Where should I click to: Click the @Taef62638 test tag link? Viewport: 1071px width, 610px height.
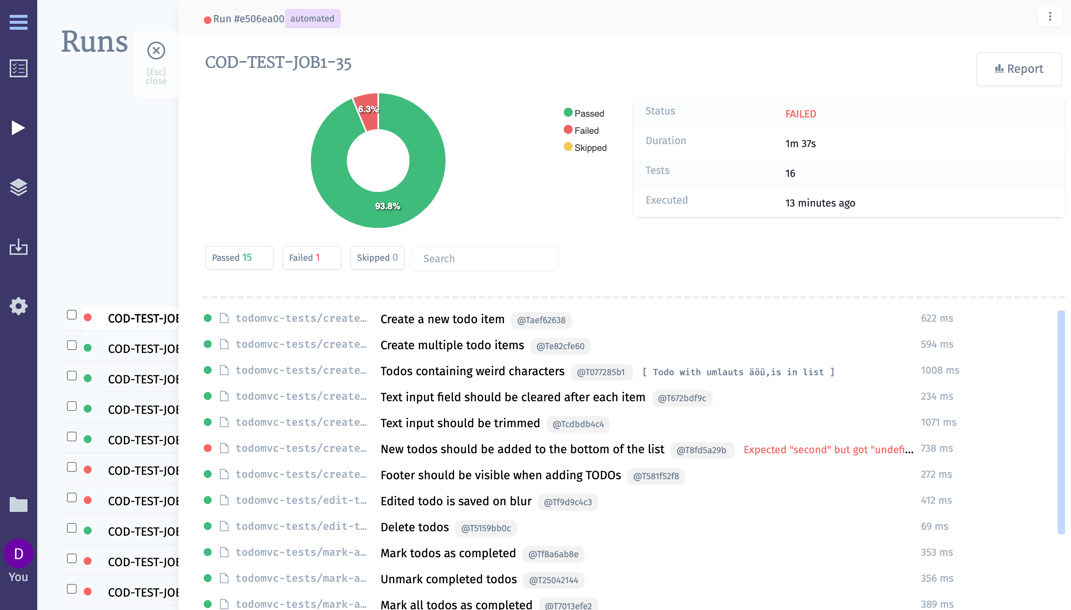pyautogui.click(x=541, y=320)
